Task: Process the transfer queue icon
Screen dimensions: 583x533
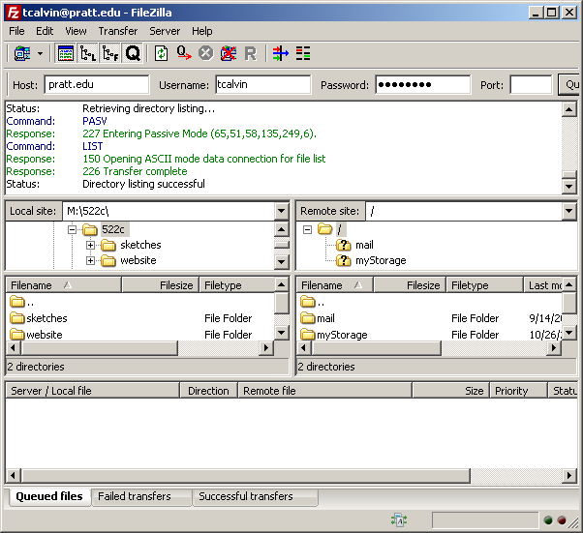Action: pos(184,54)
